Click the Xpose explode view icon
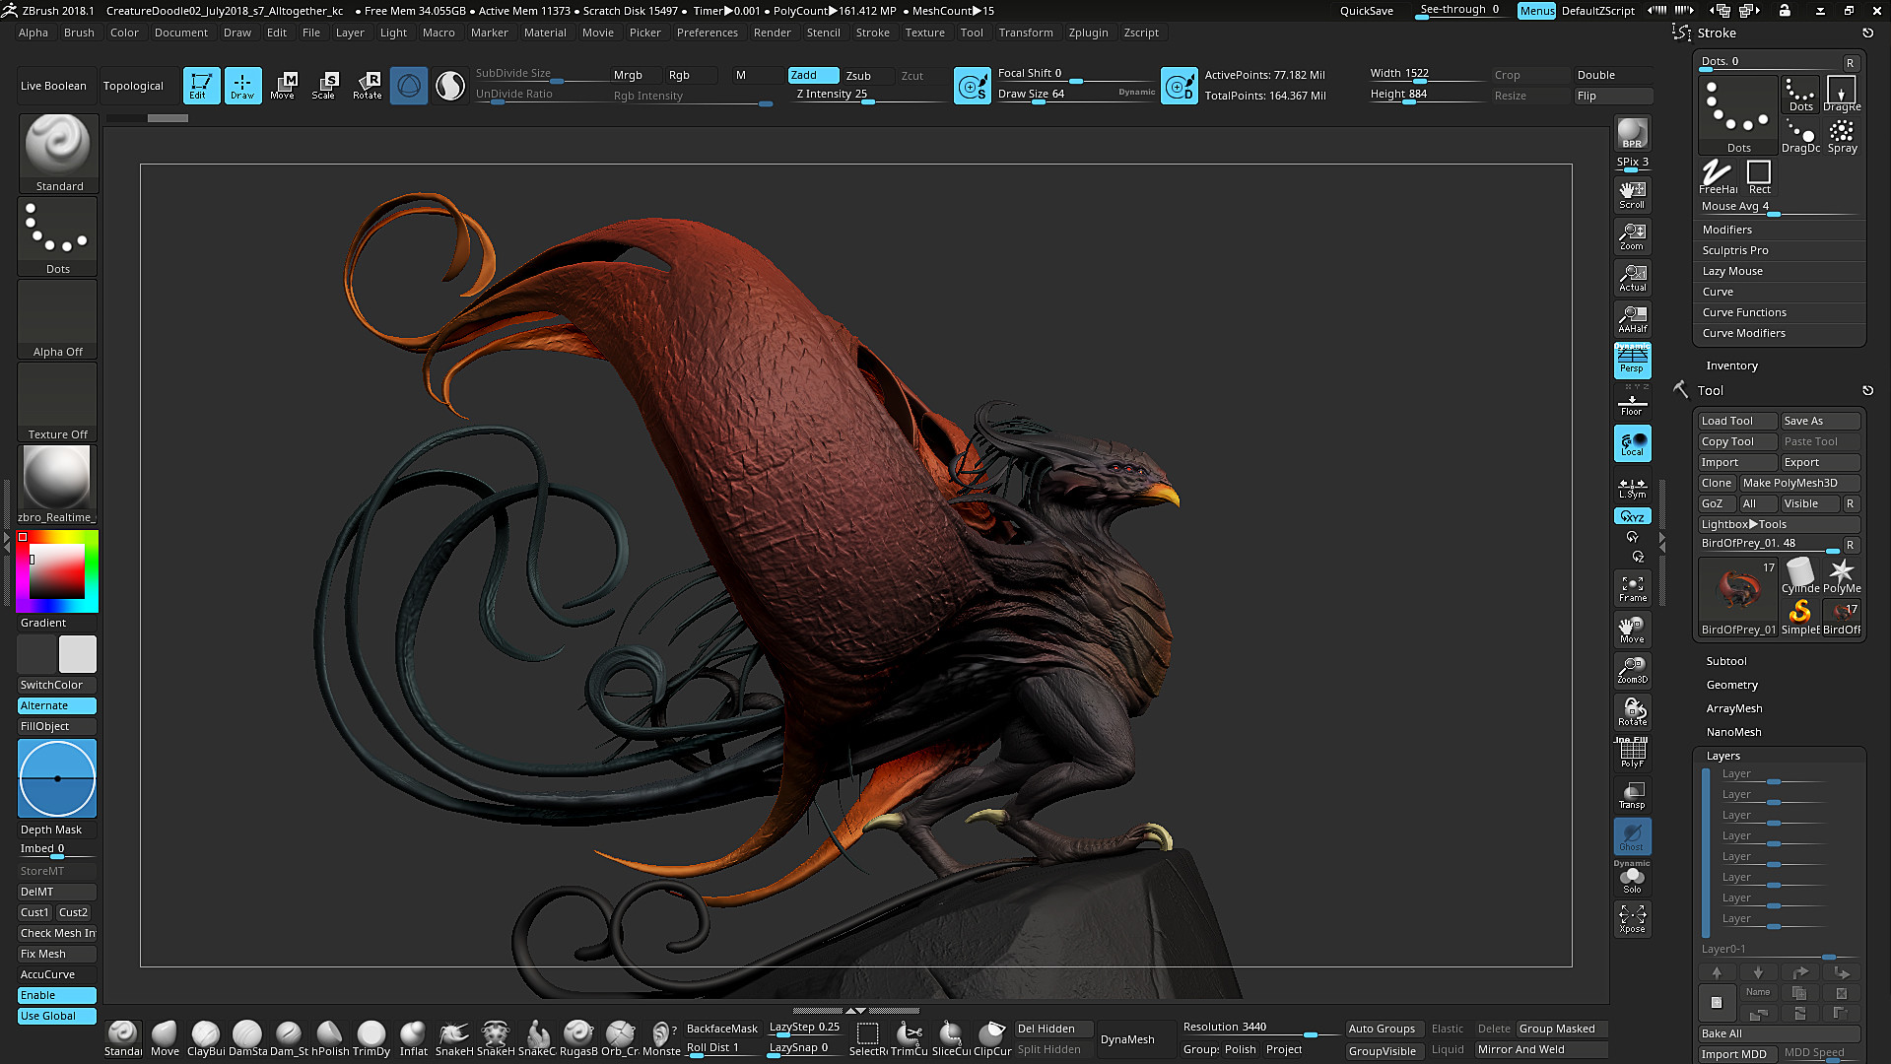1891x1064 pixels. 1632,918
